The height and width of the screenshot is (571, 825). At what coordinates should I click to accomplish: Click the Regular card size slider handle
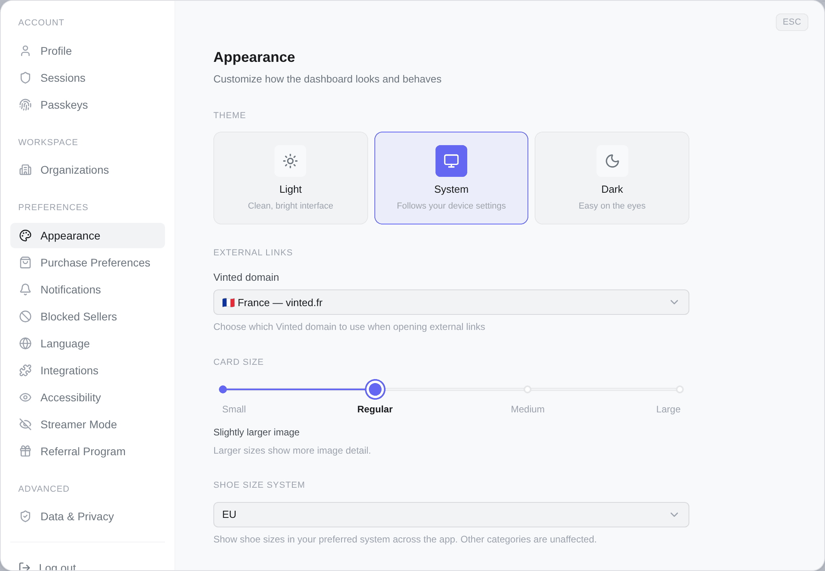click(x=375, y=390)
